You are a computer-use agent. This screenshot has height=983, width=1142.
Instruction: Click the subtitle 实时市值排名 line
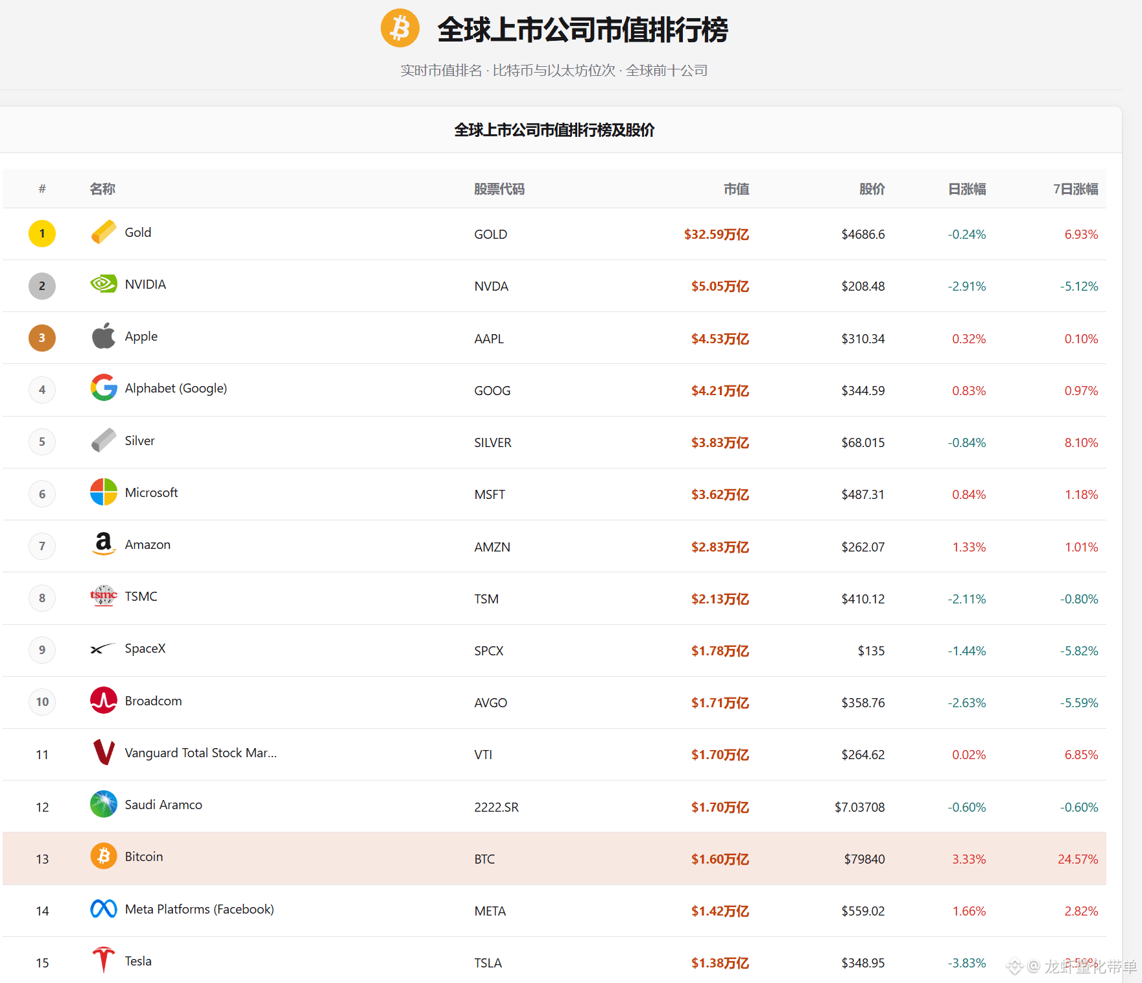[x=554, y=70]
